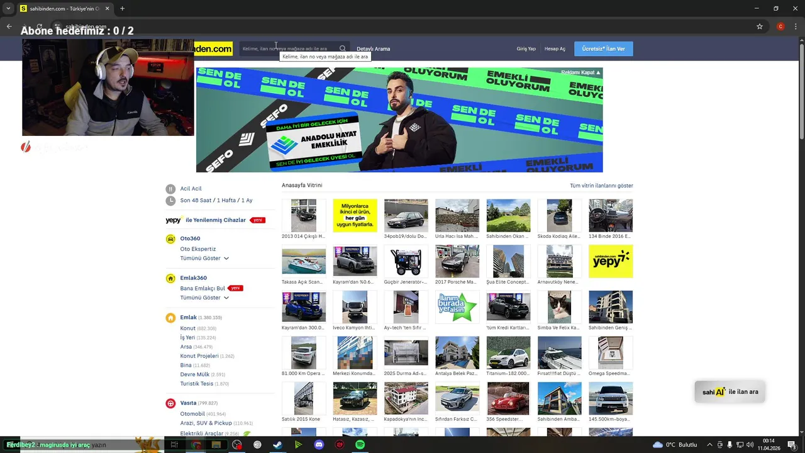Viewport: 805px width, 453px height.
Task: Open Skoda Kodiaq listing thumbnail
Action: (x=559, y=215)
